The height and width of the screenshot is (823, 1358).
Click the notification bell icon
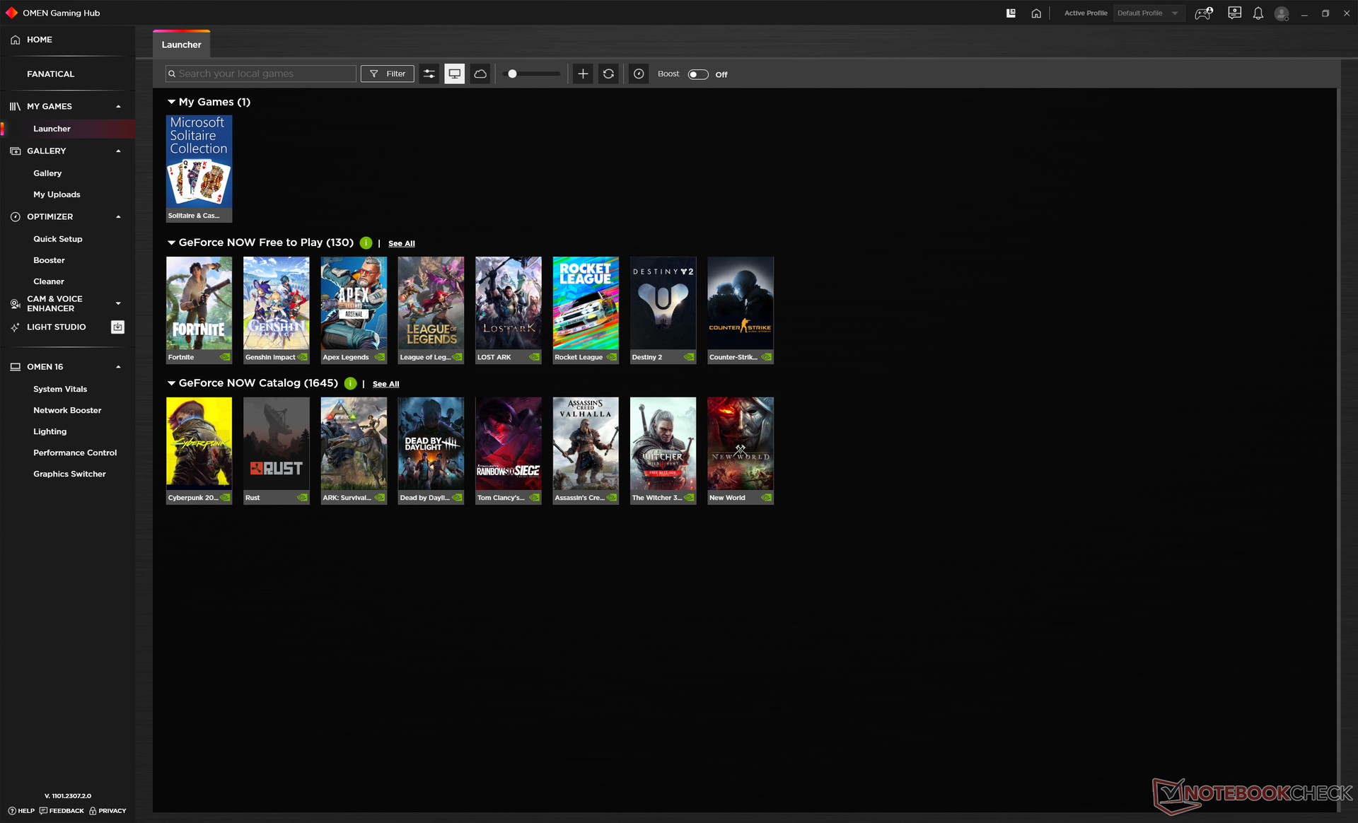(x=1258, y=13)
